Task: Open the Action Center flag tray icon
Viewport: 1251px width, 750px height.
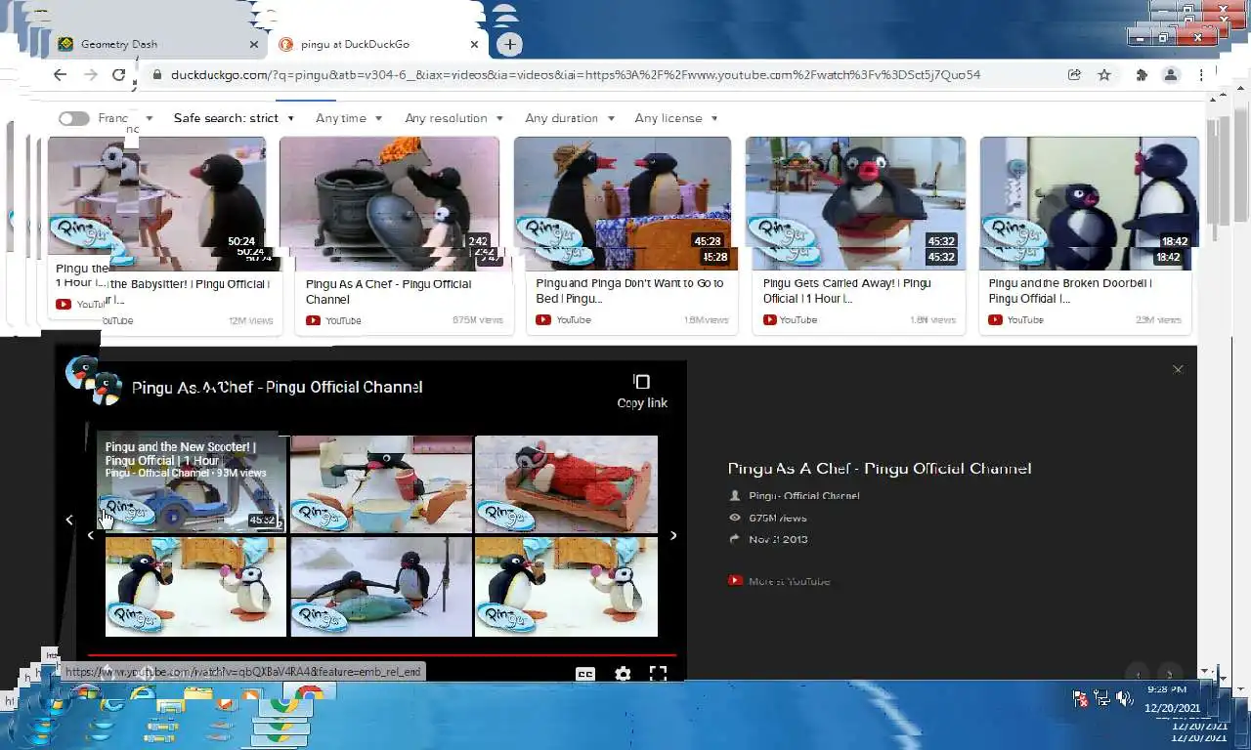Action: coord(1080,698)
